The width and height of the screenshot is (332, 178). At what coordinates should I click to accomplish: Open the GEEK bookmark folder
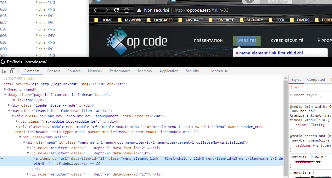pos(277,20)
